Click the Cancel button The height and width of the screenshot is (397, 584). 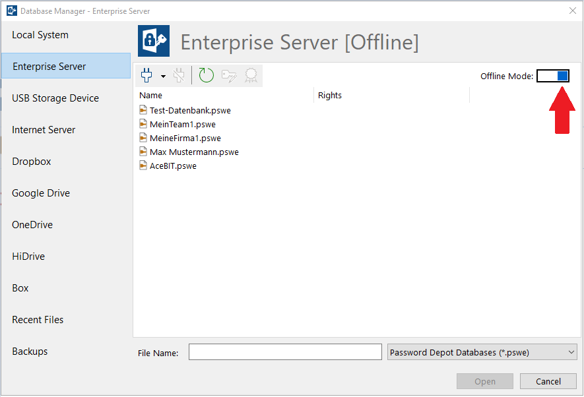pyautogui.click(x=548, y=381)
